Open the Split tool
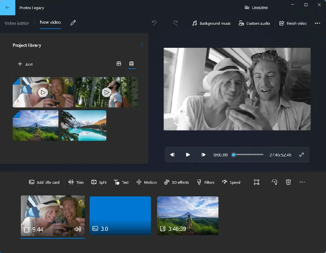 [x=99, y=182]
